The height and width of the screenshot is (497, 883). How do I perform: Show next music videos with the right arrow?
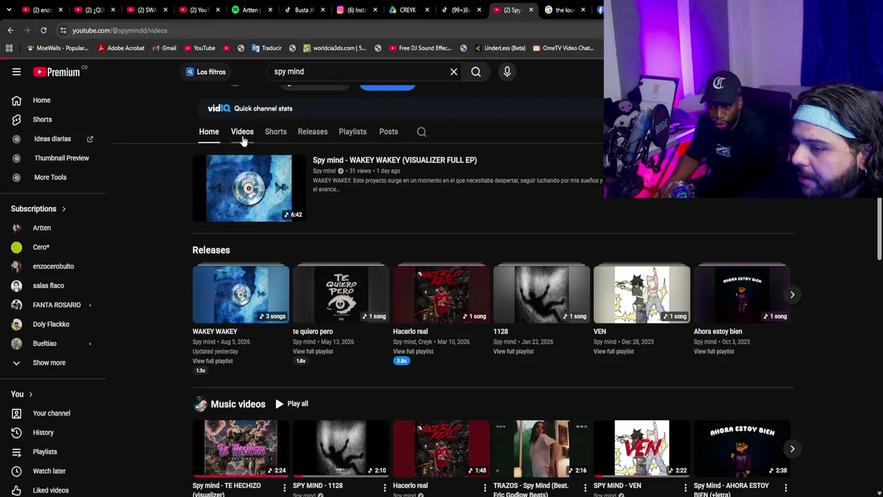(x=792, y=449)
